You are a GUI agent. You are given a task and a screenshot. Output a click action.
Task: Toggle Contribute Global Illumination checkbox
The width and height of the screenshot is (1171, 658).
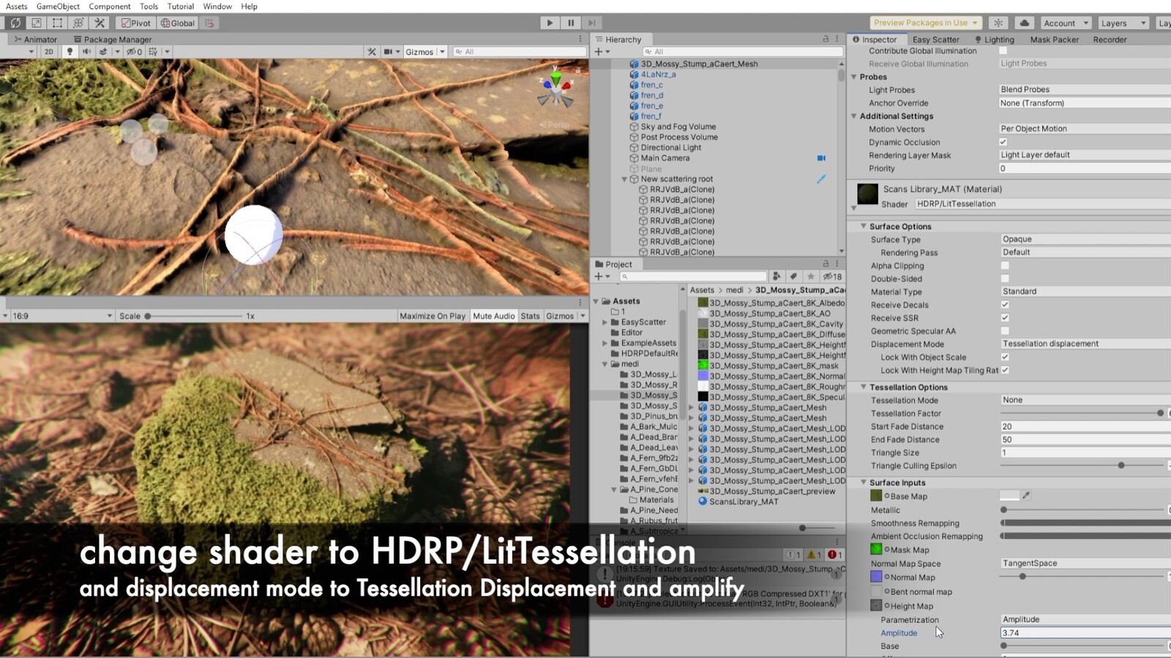click(x=1003, y=50)
